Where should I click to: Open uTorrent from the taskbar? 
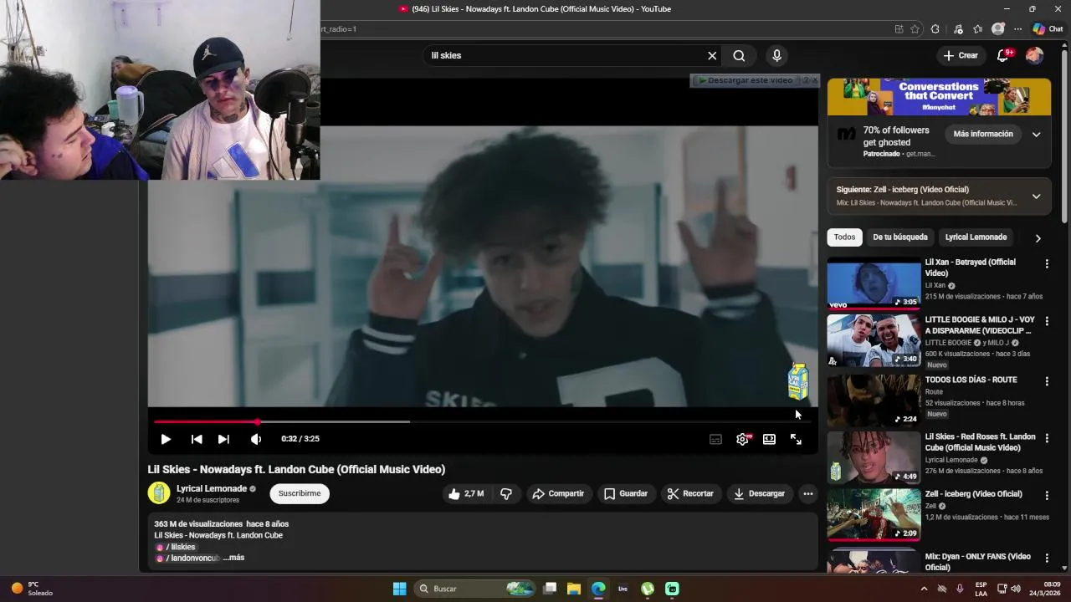pyautogui.click(x=648, y=589)
